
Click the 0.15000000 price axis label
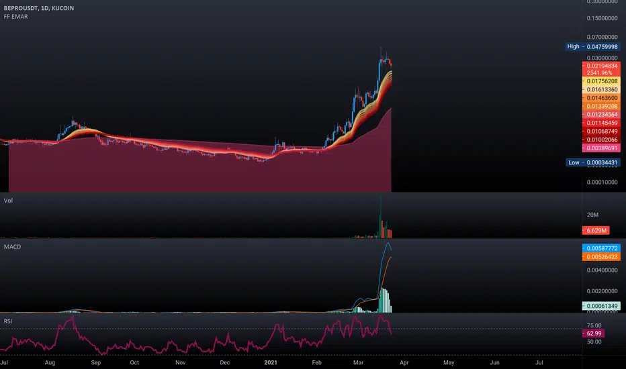tap(602, 18)
